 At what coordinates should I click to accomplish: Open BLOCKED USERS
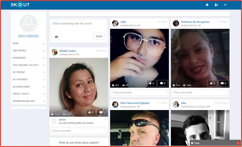point(29,87)
